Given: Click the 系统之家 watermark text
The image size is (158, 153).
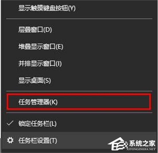Looking at the screenshot, I should [142, 143].
